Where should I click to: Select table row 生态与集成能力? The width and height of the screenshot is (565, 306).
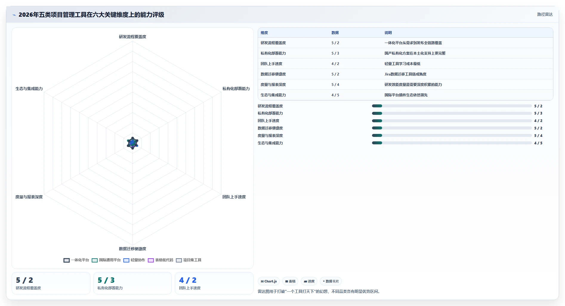[405, 95]
